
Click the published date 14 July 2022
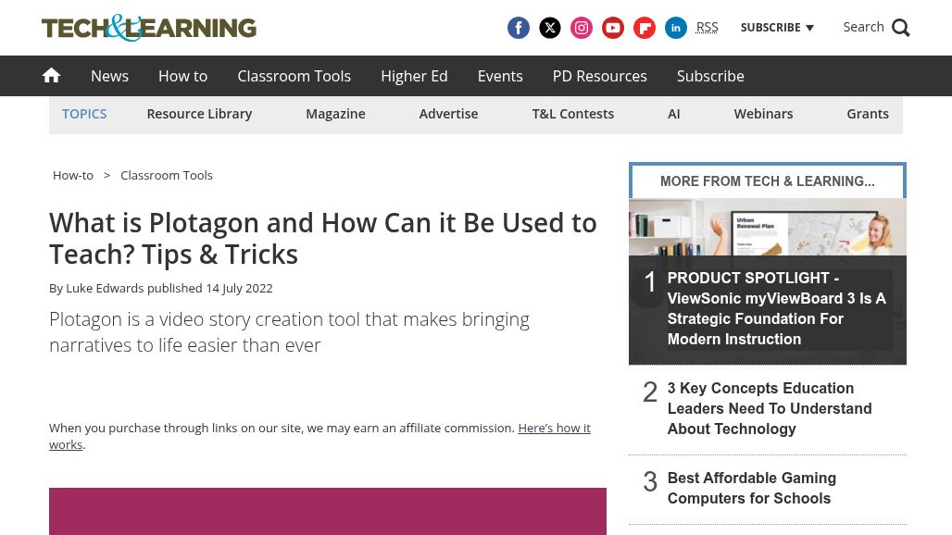239,288
